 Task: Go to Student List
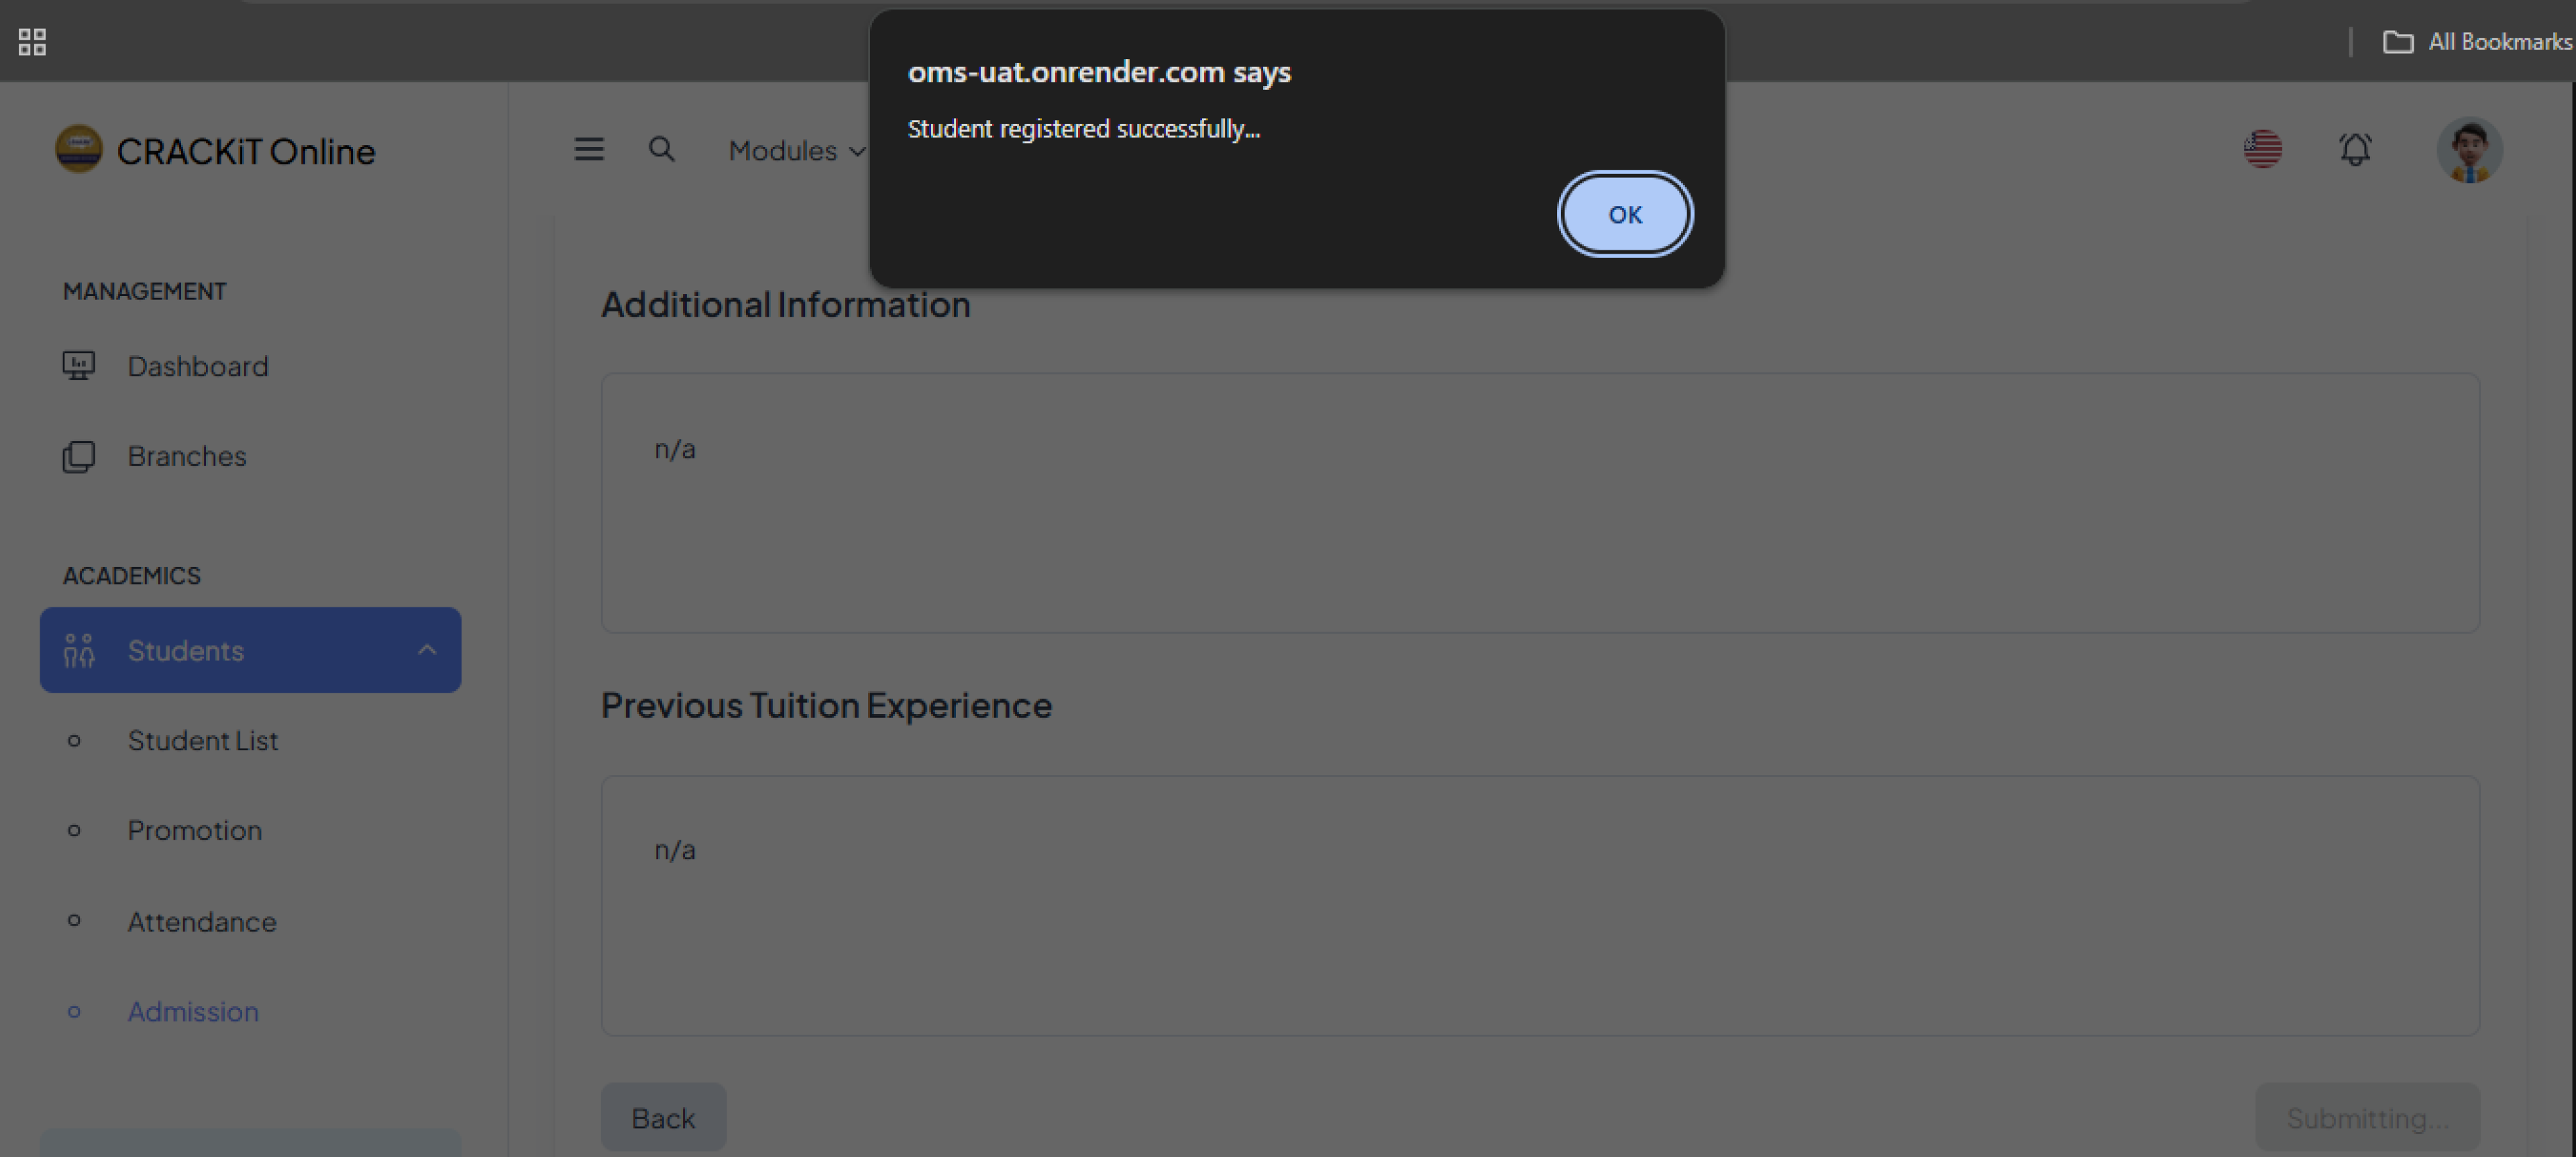pyautogui.click(x=203, y=741)
